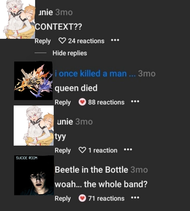Open more options for Beetle in the Bottle's reply
190x211 pixels.
135,198
